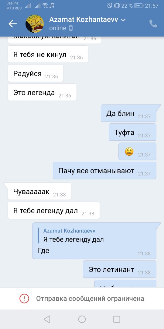The image size is (164, 329).
Task: Tap the battery icon in status bar
Action: 138,6
